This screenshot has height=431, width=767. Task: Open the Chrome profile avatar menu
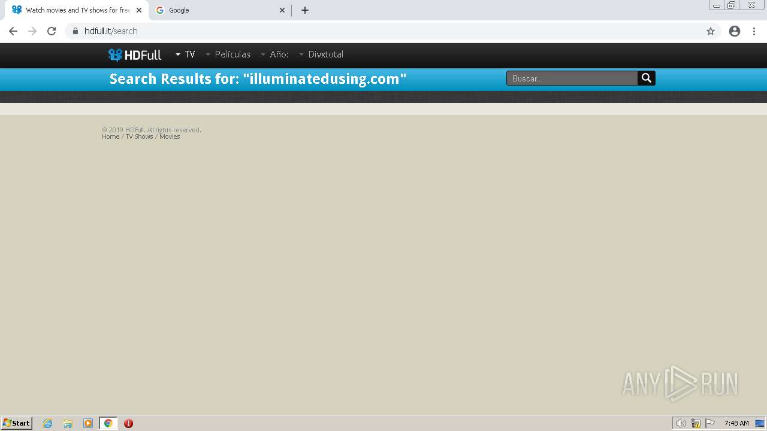(735, 31)
